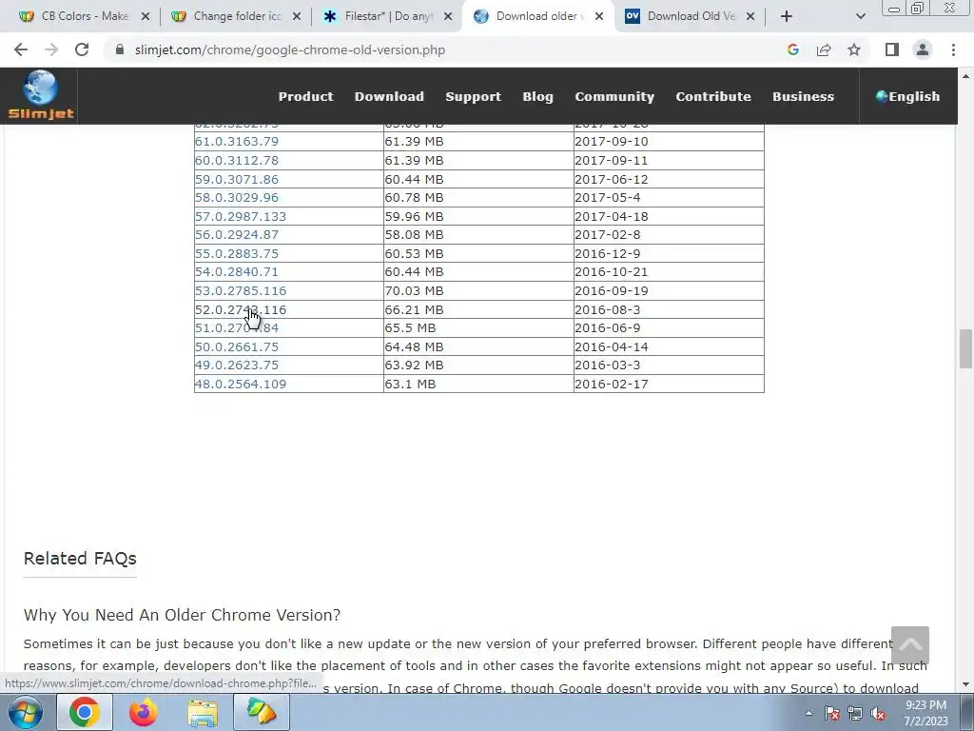Open Chrome from the taskbar
974x731 pixels.
85,712
